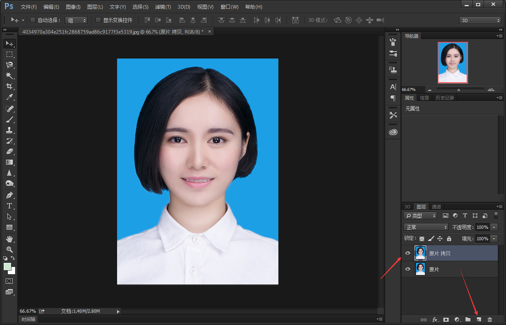Open the 正常 blending mode dropdown
Screen dimensions: 506x325
coord(426,227)
